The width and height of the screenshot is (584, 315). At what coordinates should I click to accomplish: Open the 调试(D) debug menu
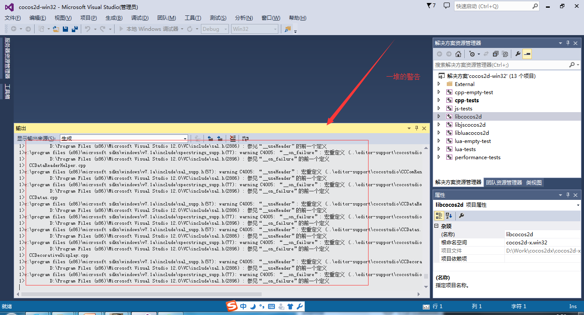[140, 18]
